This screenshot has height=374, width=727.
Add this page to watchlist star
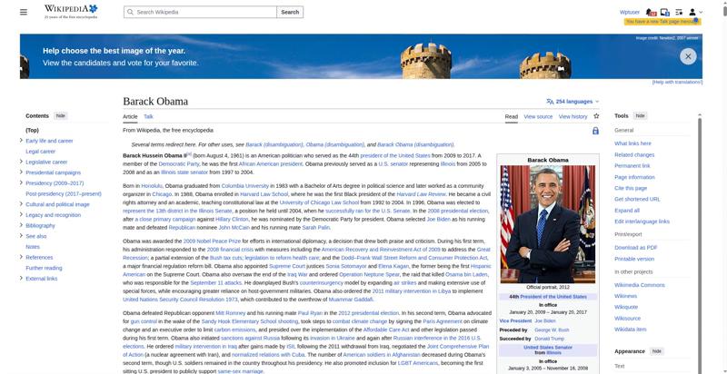point(596,116)
